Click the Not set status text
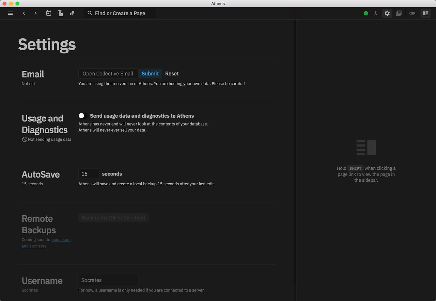The height and width of the screenshot is (301, 436). click(x=28, y=84)
